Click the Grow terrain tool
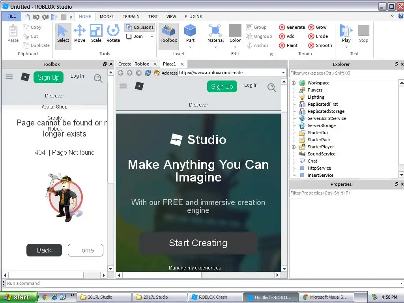The width and height of the screenshot is (404, 303). point(318,27)
